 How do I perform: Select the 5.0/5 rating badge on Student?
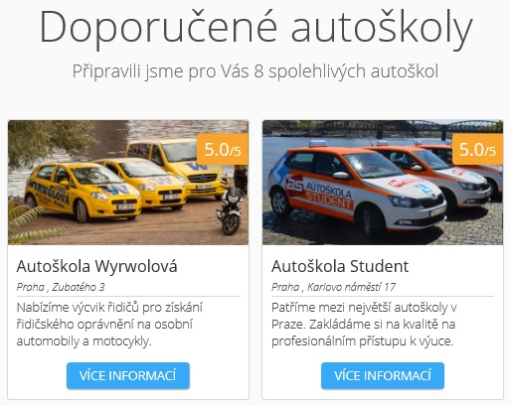[x=477, y=149]
